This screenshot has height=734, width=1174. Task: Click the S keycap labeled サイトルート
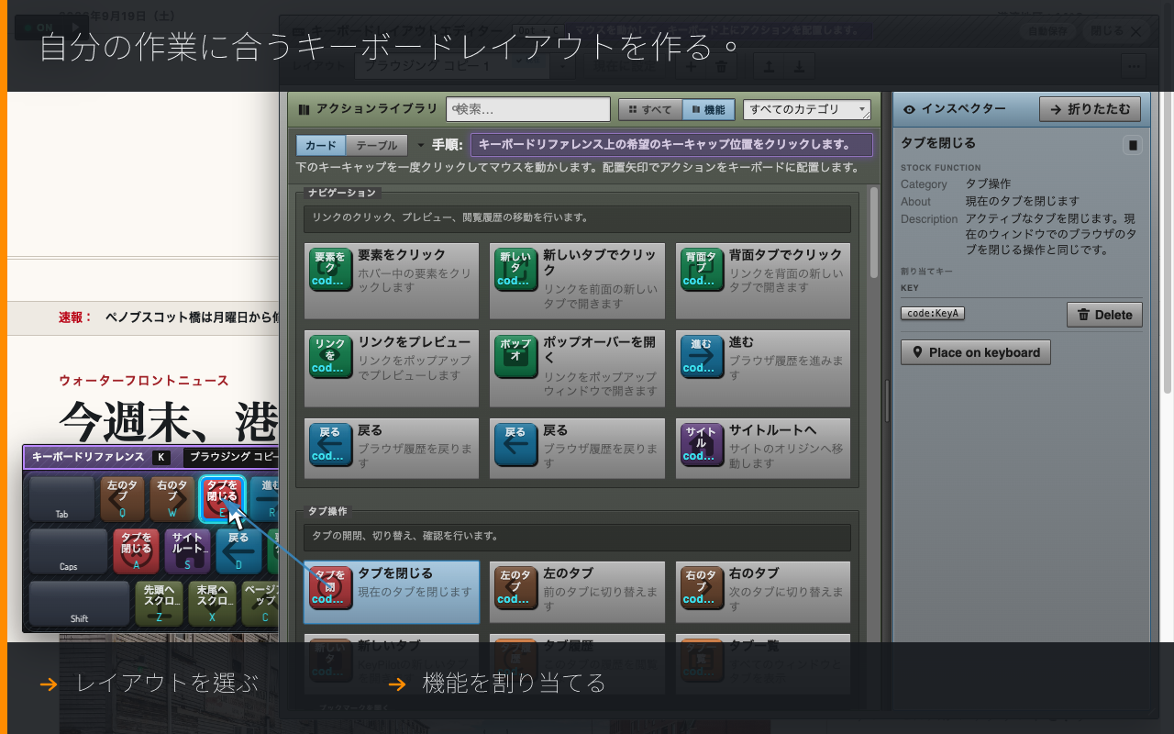(187, 550)
